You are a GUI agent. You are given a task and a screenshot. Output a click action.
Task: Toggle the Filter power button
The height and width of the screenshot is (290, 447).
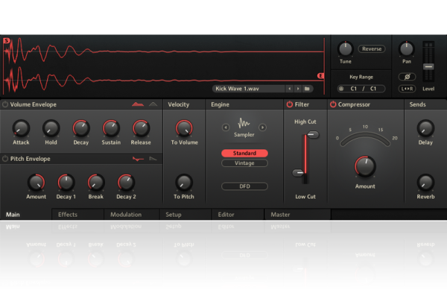(290, 104)
